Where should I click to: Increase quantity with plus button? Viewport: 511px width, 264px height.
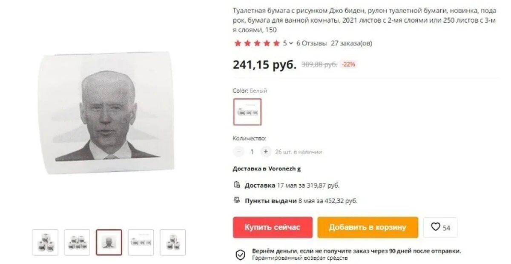[x=265, y=152]
